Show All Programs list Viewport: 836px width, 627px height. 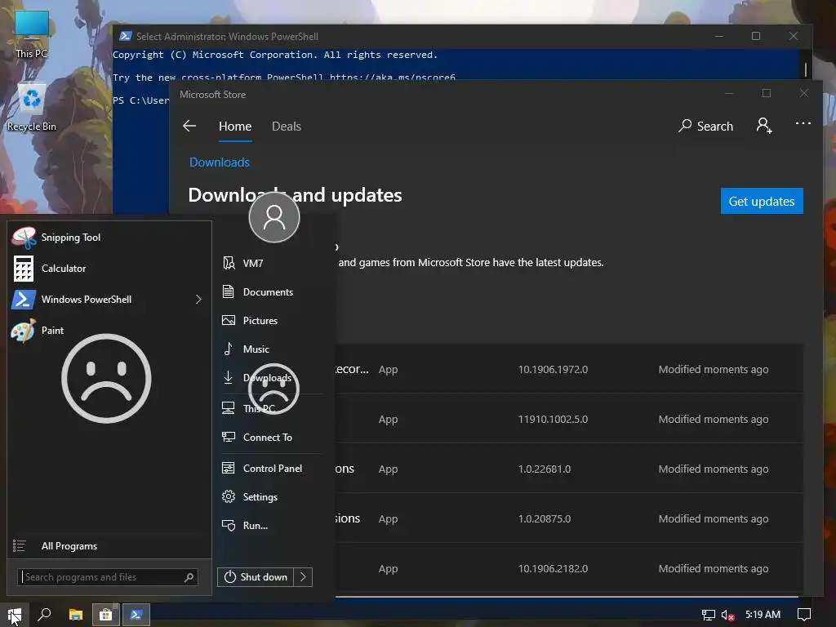[x=109, y=546]
